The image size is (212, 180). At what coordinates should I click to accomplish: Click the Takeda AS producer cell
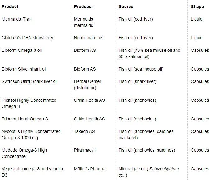tap(84, 131)
